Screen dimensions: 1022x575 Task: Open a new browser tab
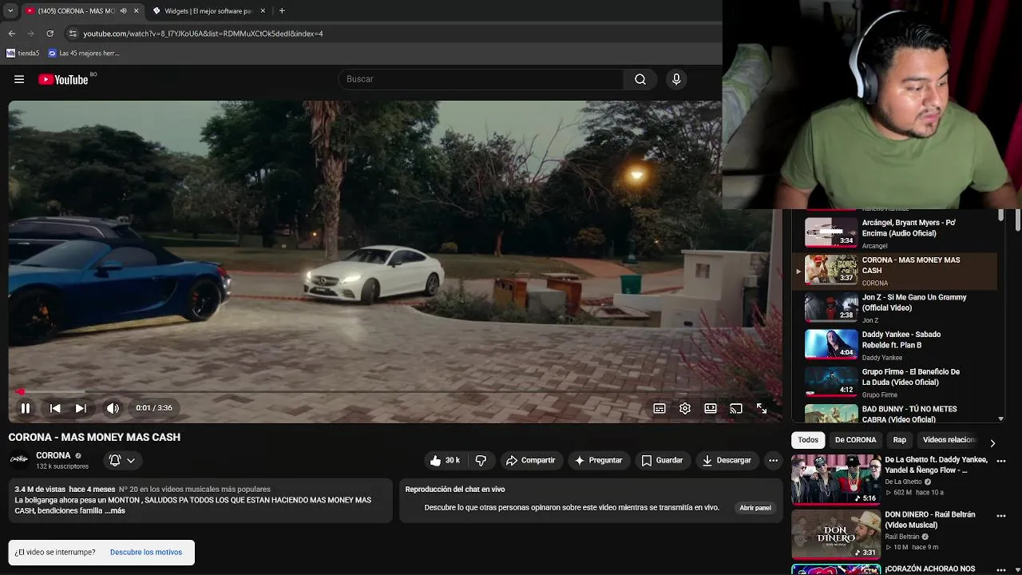(x=282, y=11)
